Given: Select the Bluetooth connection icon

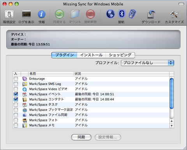Looking at the screenshot, I should [122, 14].
